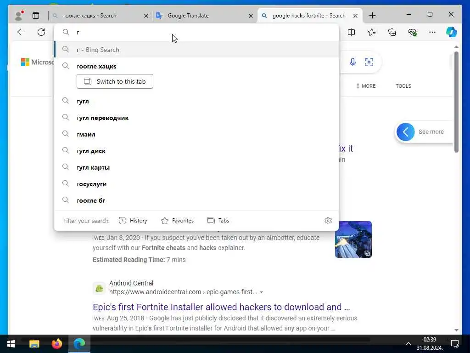Click the See more arrow circle
Image resolution: width=470 pixels, height=353 pixels.
[x=406, y=132]
